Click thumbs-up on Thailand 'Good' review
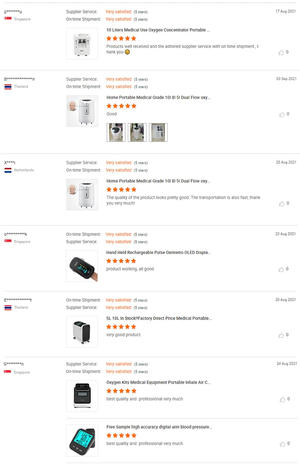The width and height of the screenshot is (300, 465). click(x=282, y=114)
